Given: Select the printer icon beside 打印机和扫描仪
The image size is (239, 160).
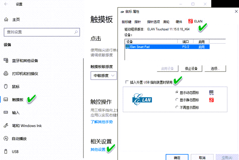Looking at the screenshot, I should [x=6, y=74].
